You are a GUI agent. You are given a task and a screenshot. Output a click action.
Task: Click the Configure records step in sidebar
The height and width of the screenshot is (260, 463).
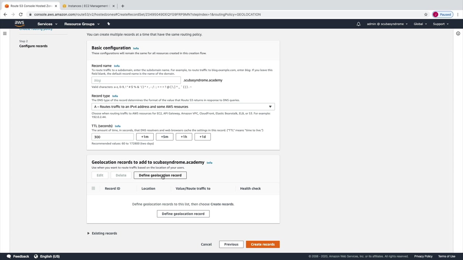click(x=33, y=46)
